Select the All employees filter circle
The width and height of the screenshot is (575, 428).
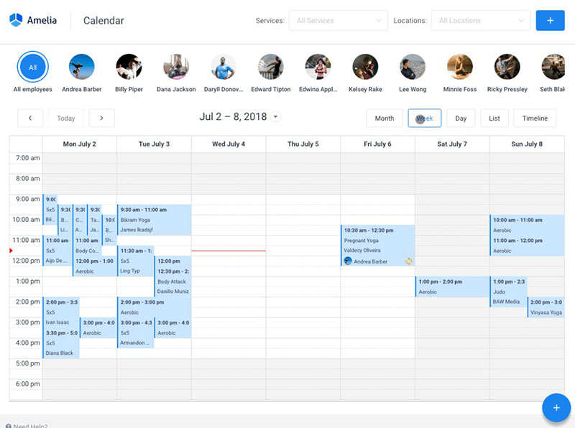point(32,67)
